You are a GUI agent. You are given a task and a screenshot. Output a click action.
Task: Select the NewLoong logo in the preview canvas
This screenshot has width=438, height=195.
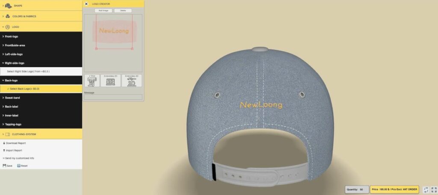pos(114,31)
